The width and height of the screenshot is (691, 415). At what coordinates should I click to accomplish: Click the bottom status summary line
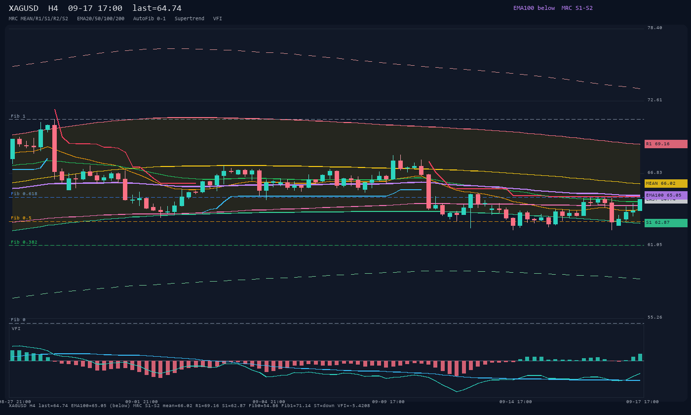[x=190, y=406]
